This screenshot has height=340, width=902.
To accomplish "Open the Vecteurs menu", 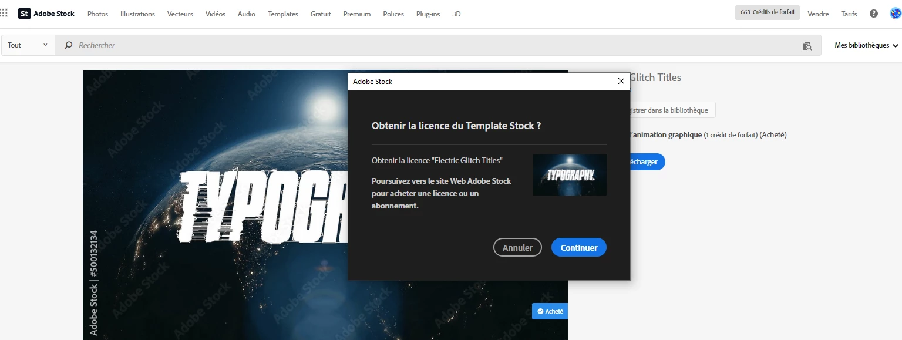I will pos(180,14).
